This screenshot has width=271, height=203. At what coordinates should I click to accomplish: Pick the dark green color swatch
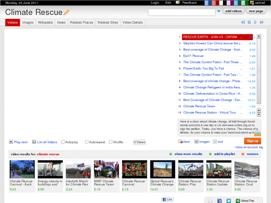[x=247, y=3]
